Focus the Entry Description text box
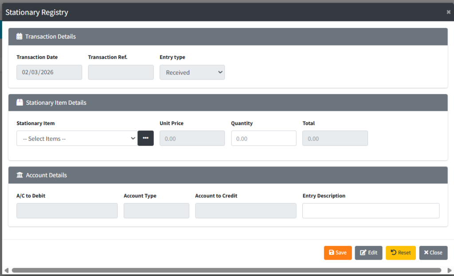The image size is (454, 276). 371,211
